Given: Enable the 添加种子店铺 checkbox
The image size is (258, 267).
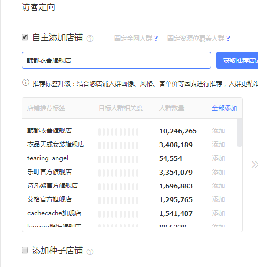Looking at the screenshot, I should pyautogui.click(x=25, y=250).
